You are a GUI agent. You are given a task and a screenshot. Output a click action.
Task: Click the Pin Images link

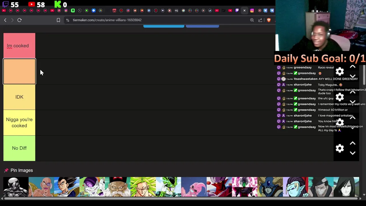tap(22, 170)
